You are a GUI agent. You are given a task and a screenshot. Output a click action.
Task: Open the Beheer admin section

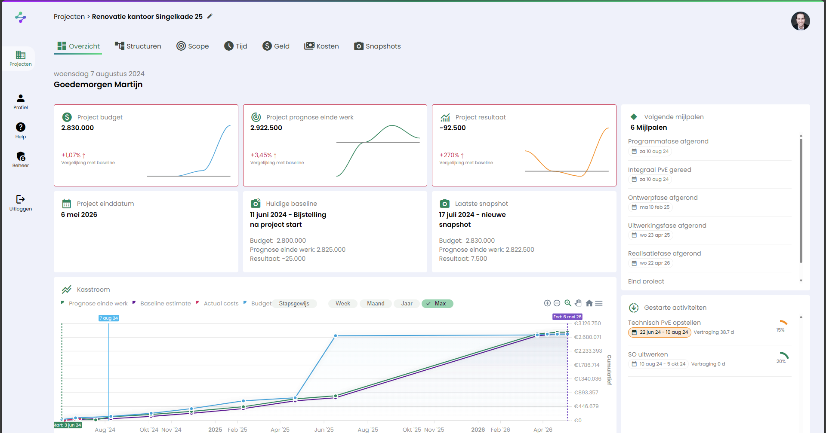pyautogui.click(x=21, y=160)
